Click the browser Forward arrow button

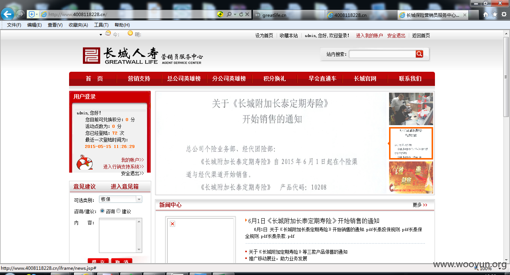tap(21, 14)
